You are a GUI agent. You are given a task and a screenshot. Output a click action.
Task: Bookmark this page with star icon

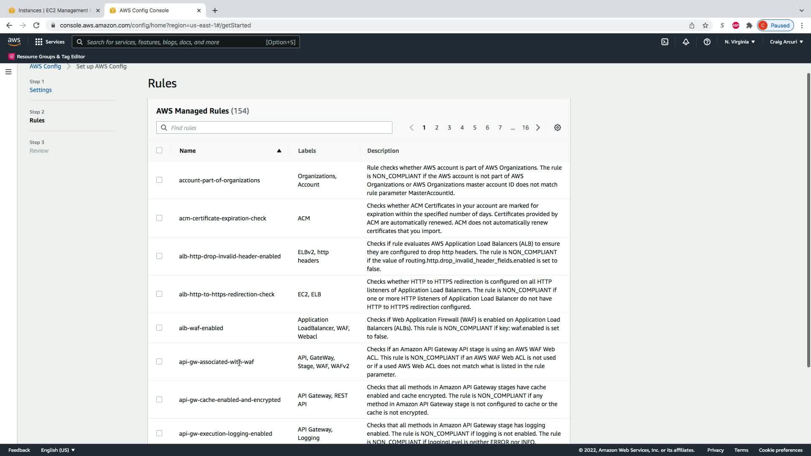[705, 25]
